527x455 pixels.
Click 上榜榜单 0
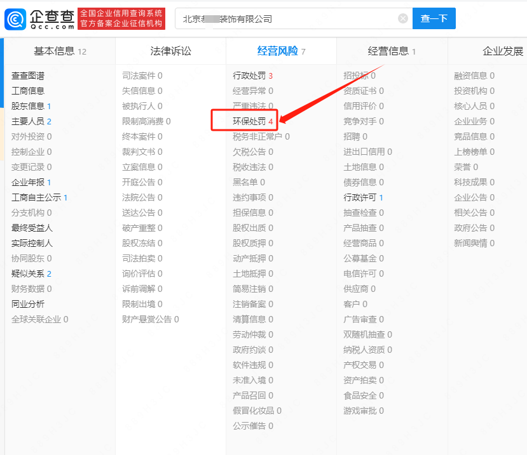(474, 152)
